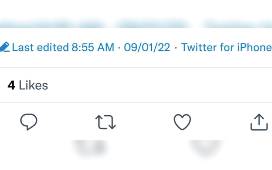Click the blurred text at top center
Image resolution: width=272 pixels, height=170 pixels.
(153, 24)
